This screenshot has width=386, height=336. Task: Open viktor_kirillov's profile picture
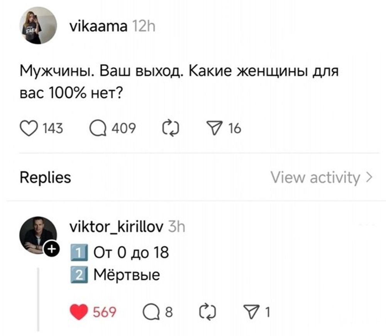(x=38, y=234)
